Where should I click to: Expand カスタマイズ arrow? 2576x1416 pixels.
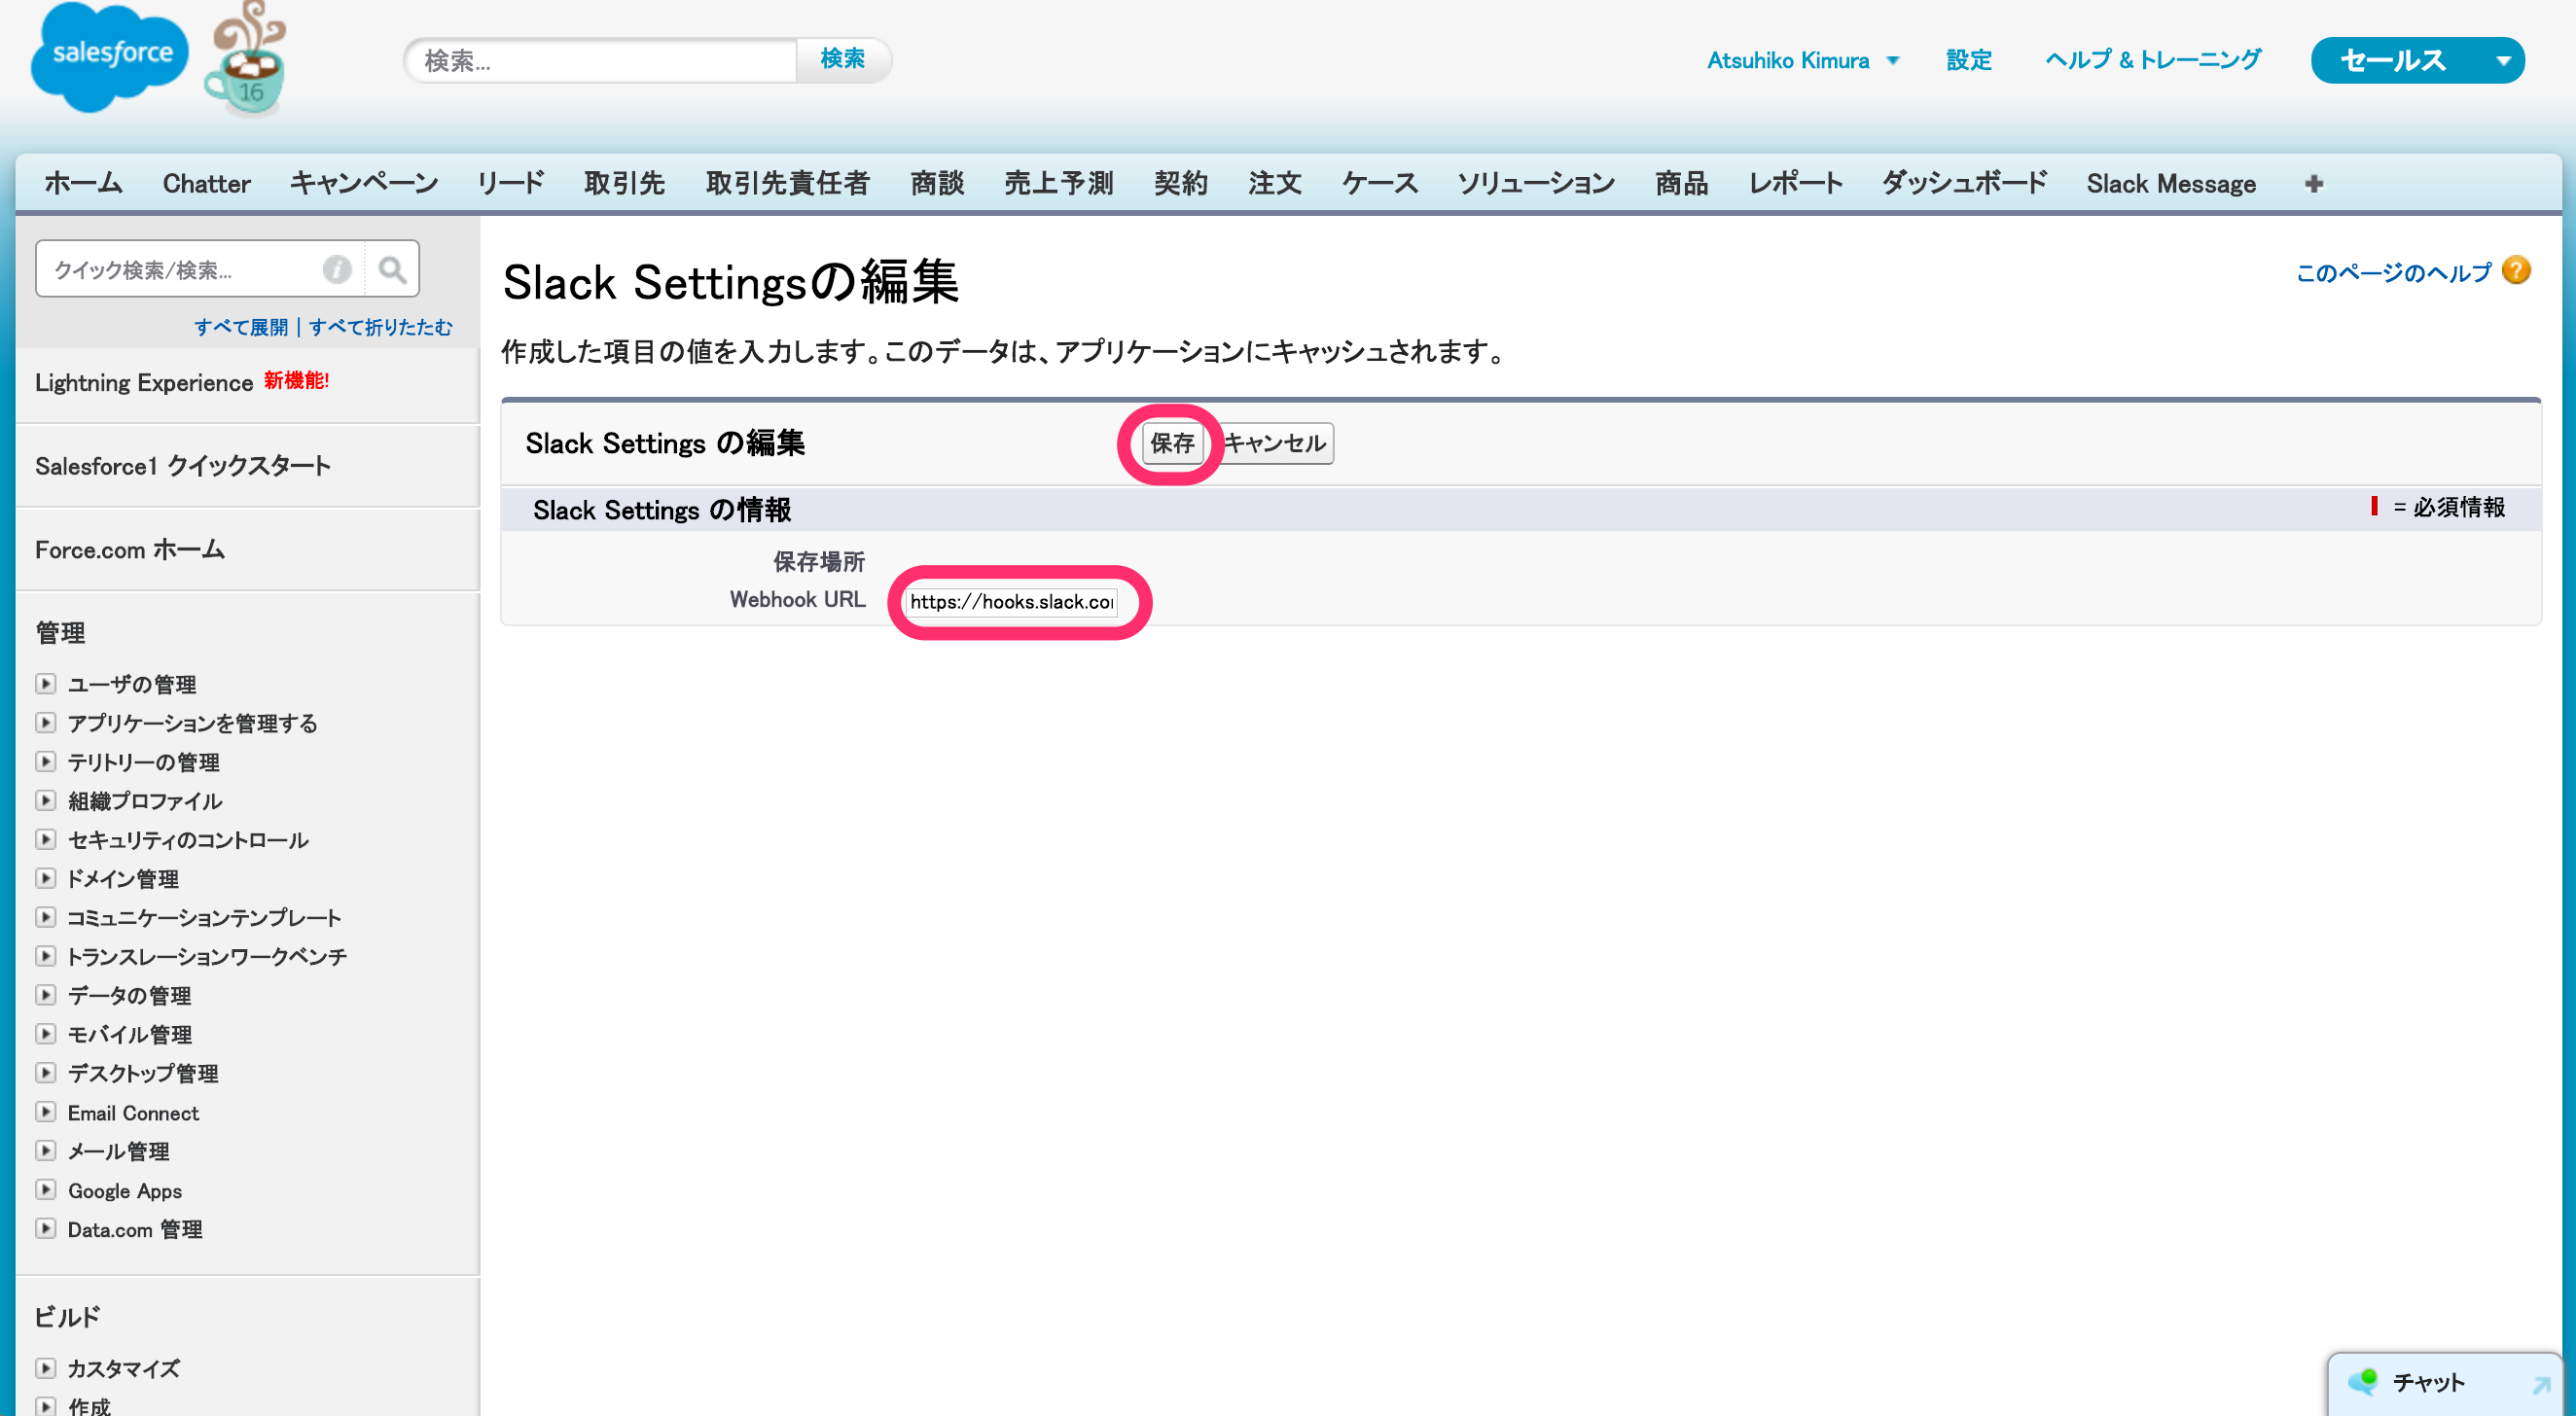coord(45,1369)
